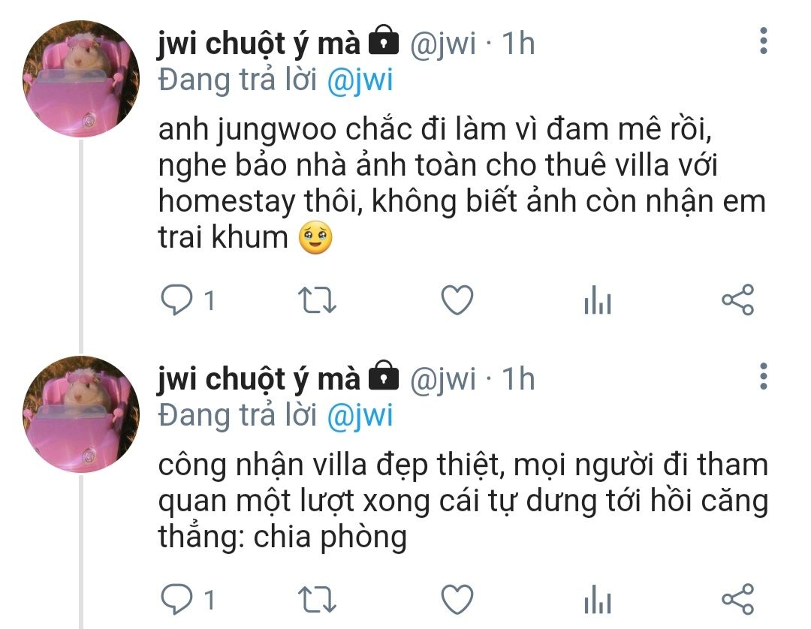Share the second tweet about villa
The width and height of the screenshot is (811, 629).
pyautogui.click(x=738, y=600)
